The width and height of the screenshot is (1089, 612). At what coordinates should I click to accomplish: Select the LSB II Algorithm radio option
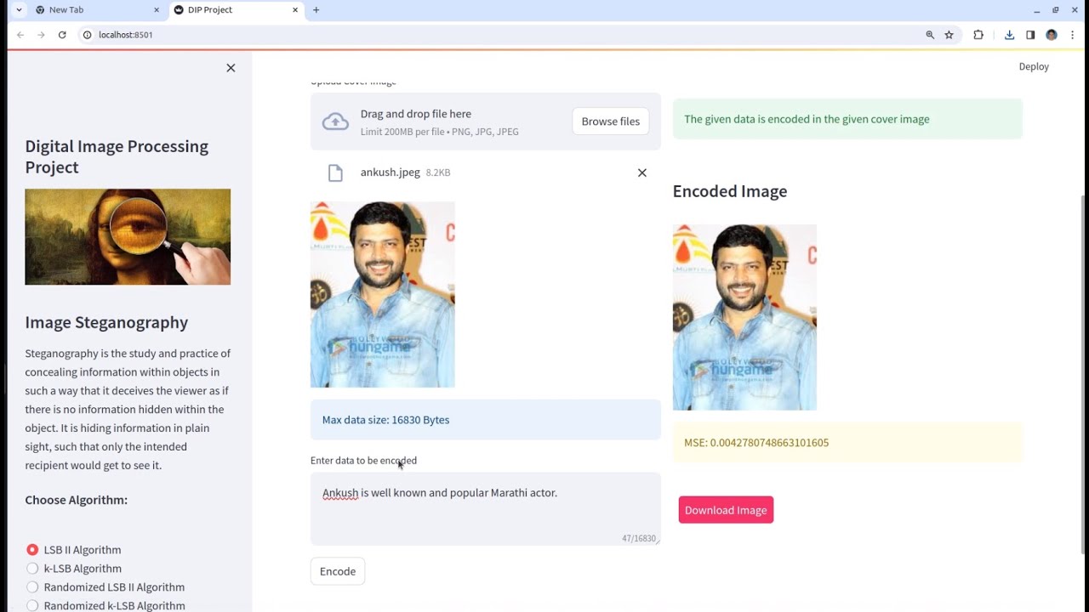click(32, 550)
